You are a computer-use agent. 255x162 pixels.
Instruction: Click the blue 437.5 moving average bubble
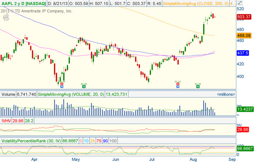[243, 53]
